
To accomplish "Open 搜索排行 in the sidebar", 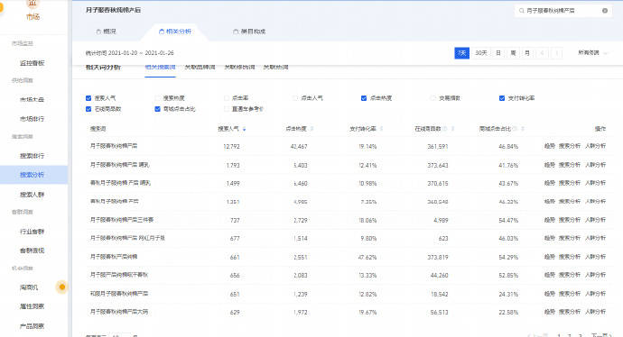I will (x=32, y=156).
